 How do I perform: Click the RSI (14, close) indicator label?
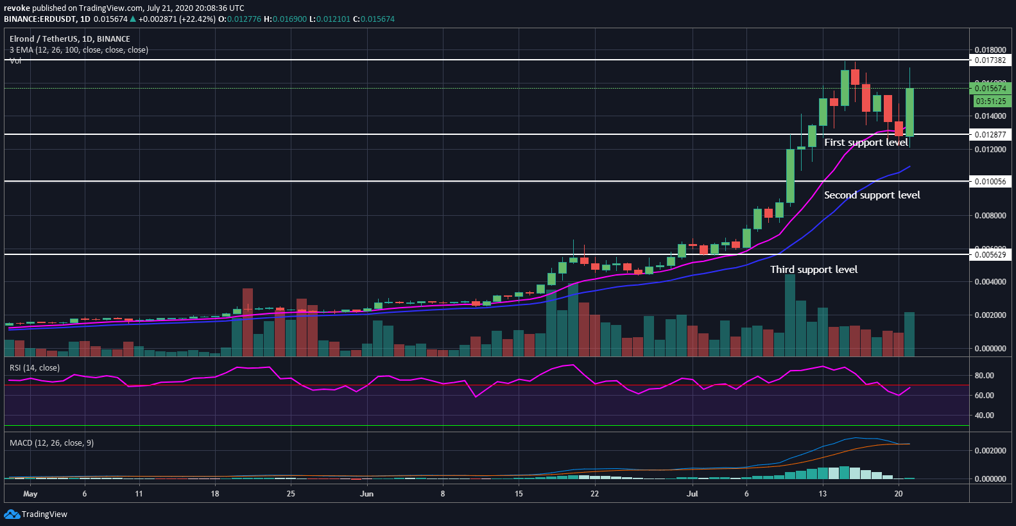[x=35, y=368]
